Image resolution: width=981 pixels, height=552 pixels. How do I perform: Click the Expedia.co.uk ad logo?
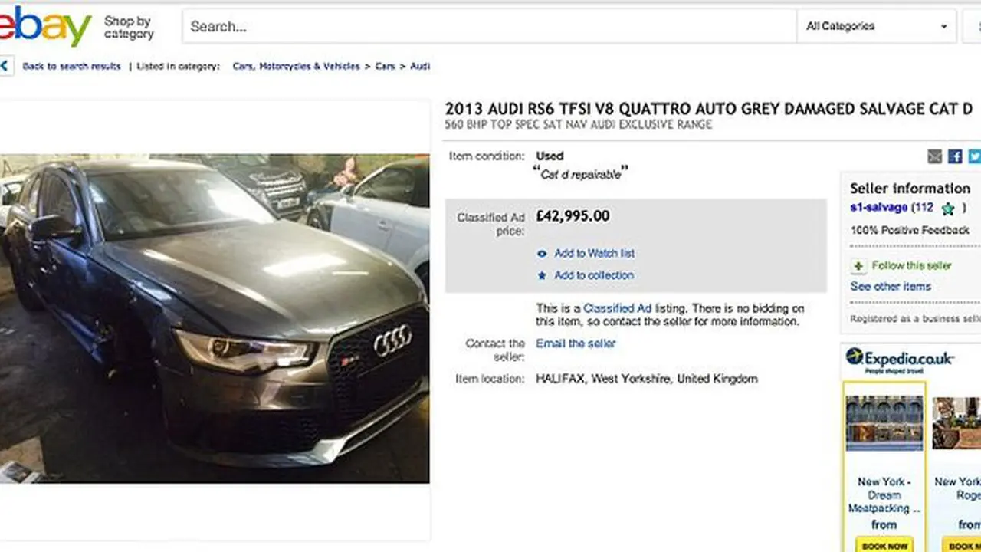pyautogui.click(x=900, y=360)
